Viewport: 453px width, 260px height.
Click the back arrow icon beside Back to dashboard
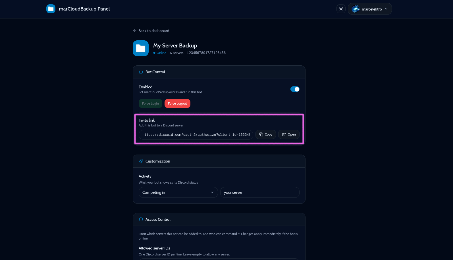[135, 31]
